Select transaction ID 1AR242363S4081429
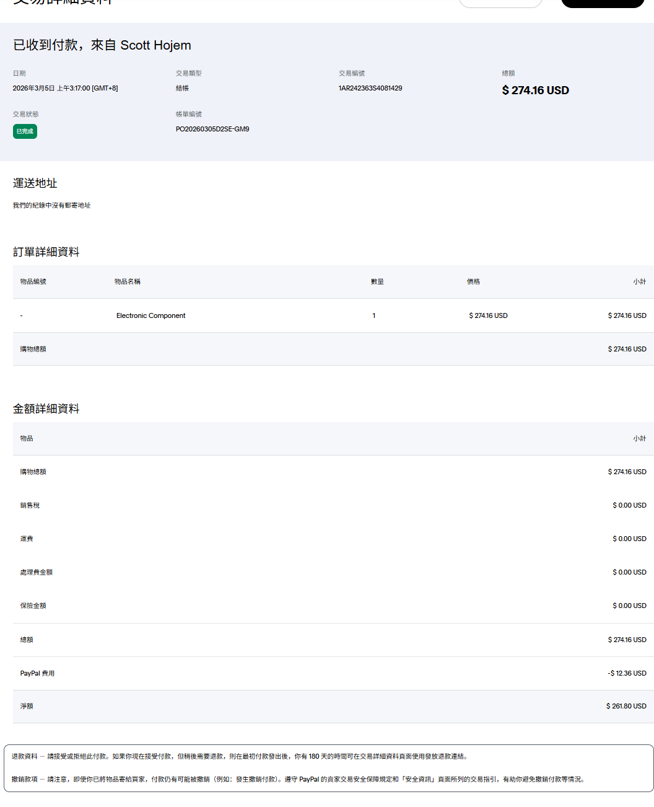The width and height of the screenshot is (654, 807). tap(370, 88)
